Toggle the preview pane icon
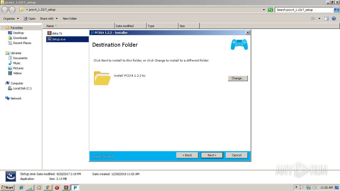340x191 pixels. pyautogui.click(x=326, y=19)
